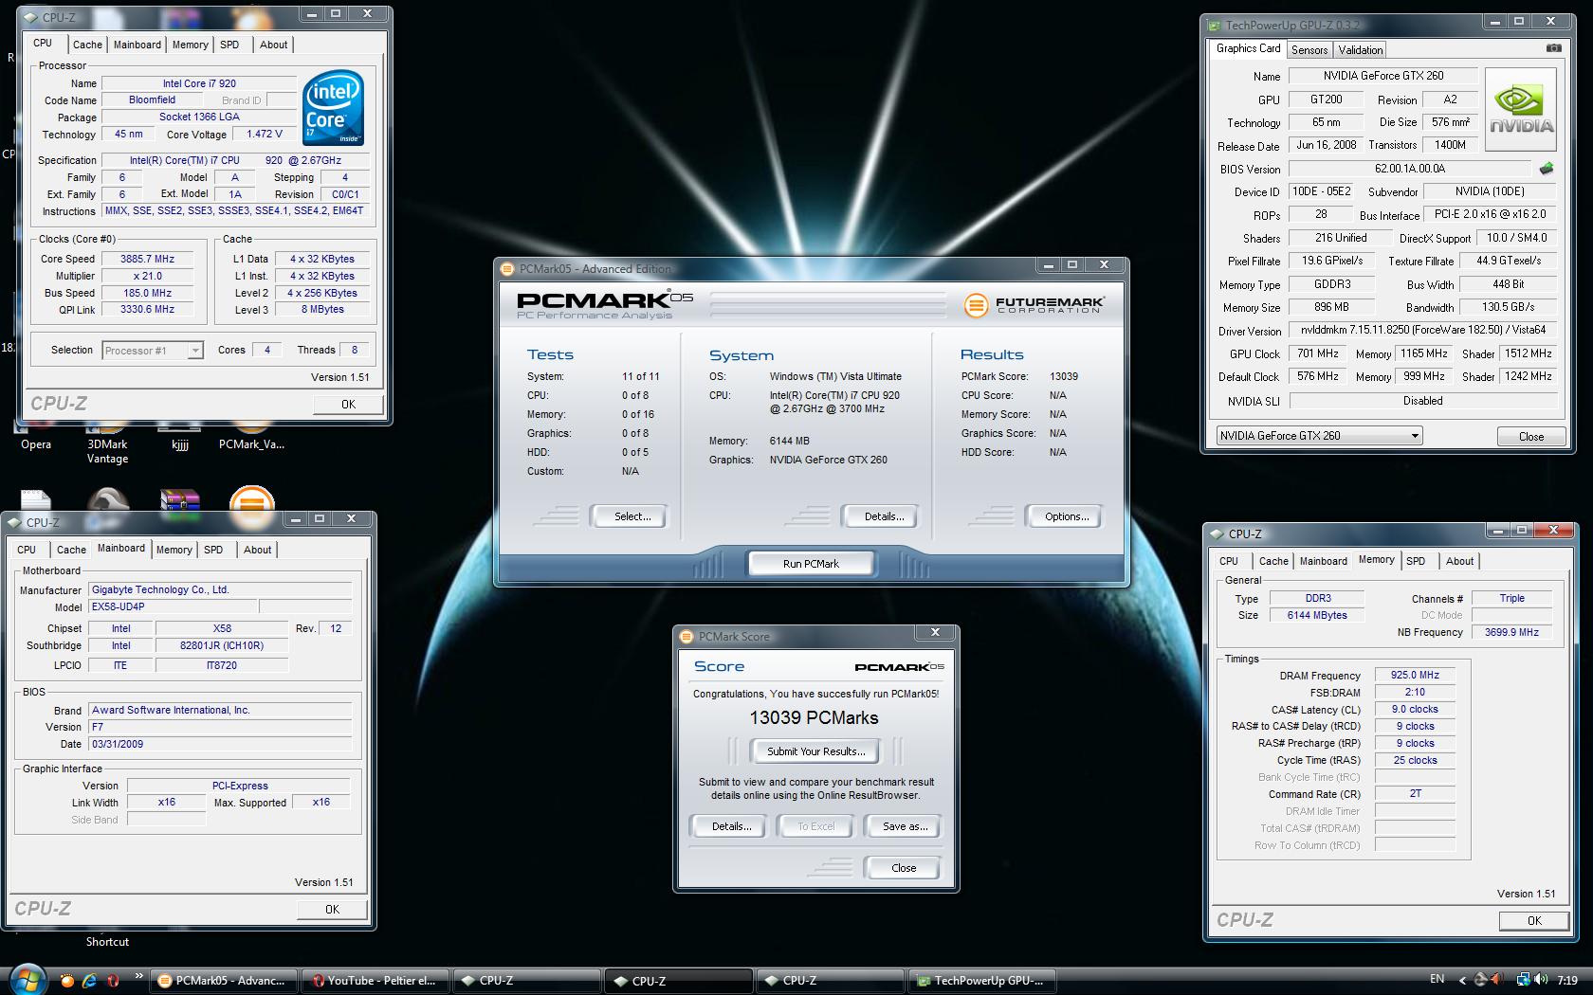This screenshot has height=995, width=1593.
Task: Open the 3DMark Vantage desktop shortcut
Action: click(107, 451)
